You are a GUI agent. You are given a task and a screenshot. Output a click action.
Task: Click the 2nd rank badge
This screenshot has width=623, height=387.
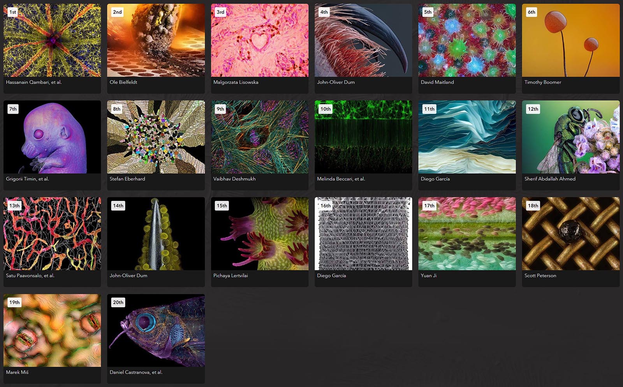coord(117,12)
